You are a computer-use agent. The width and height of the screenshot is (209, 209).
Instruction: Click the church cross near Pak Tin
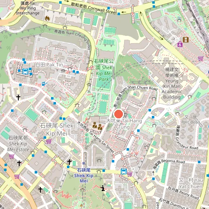(18, 98)
